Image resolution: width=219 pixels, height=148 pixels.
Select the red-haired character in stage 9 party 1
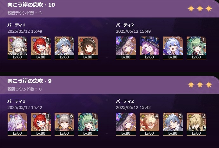41,124
